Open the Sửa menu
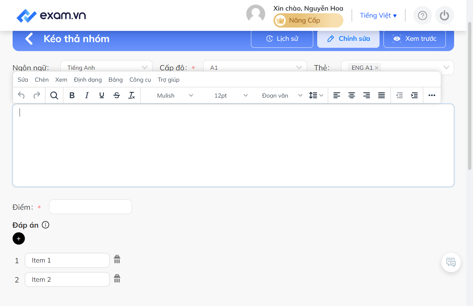 pyautogui.click(x=23, y=80)
